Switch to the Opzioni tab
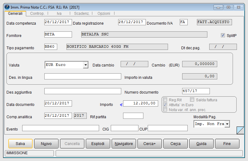Screen dimensions: 248x161 (104, 14)
